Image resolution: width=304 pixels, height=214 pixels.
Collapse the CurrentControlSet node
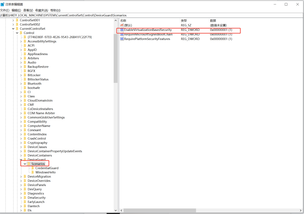coord(13,29)
